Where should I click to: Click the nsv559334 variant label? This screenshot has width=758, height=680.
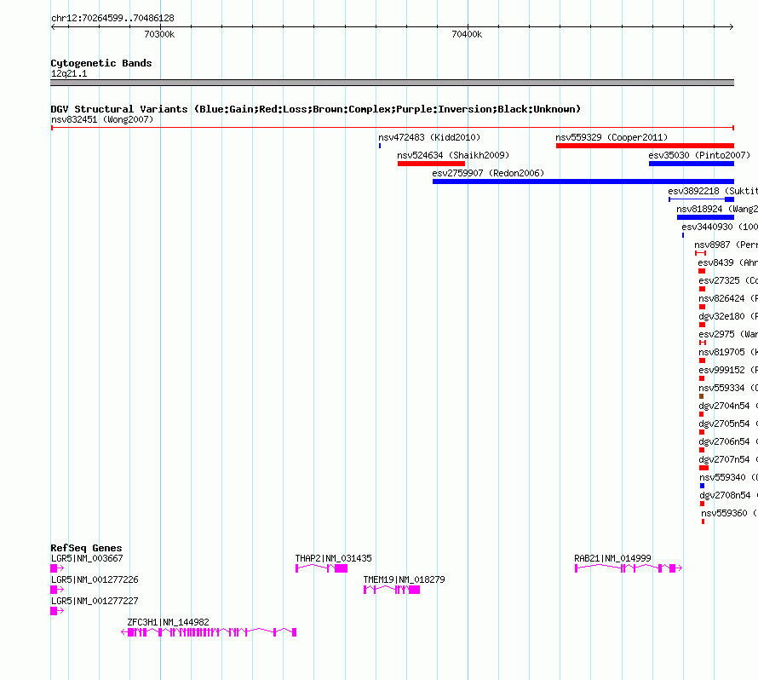point(728,388)
